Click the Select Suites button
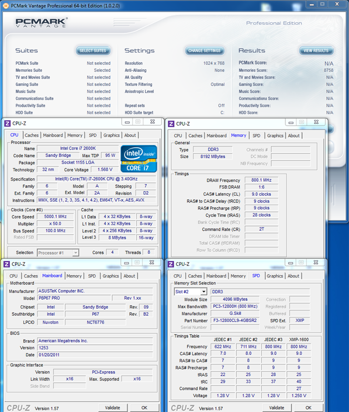Screen dimensions: 349x412 93,51
